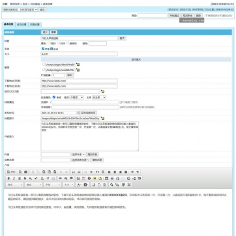
Task: Open the text color picker in editor
Action: (79, 184)
